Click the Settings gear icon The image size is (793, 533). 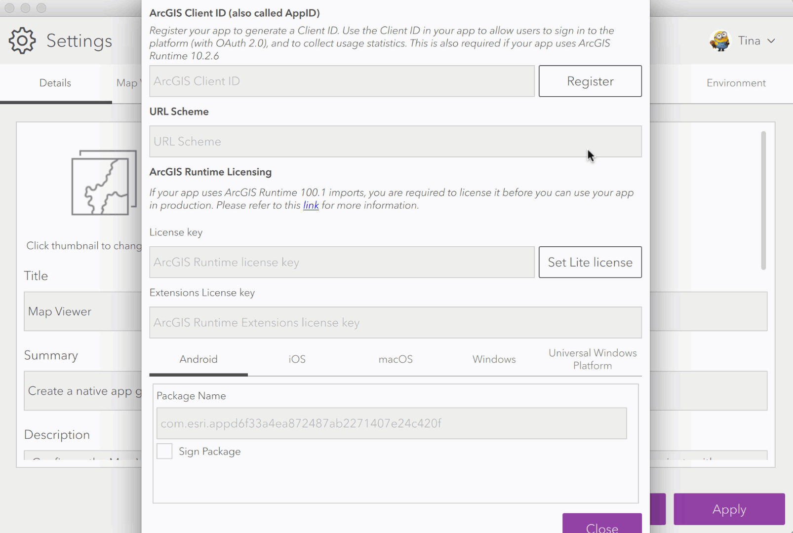click(x=22, y=40)
